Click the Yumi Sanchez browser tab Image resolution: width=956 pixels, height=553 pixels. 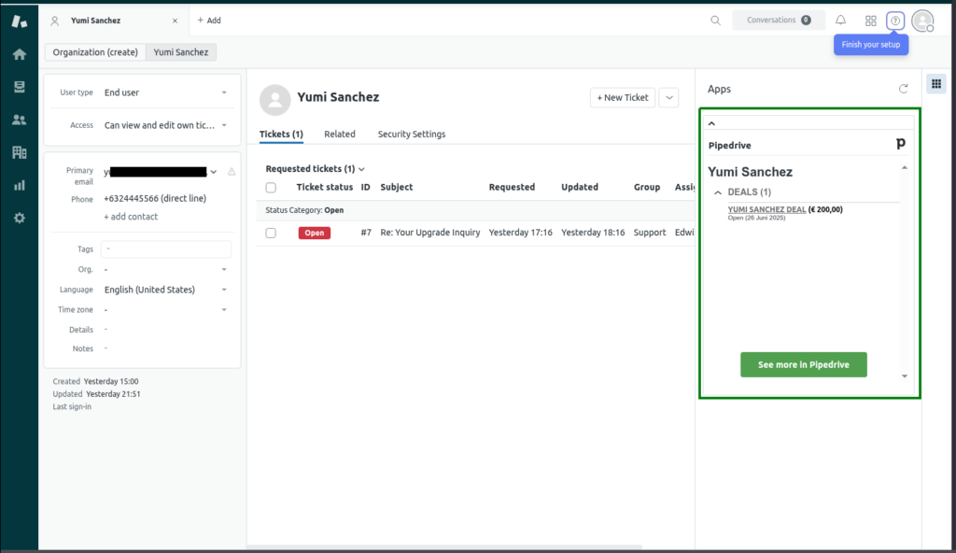click(x=114, y=21)
